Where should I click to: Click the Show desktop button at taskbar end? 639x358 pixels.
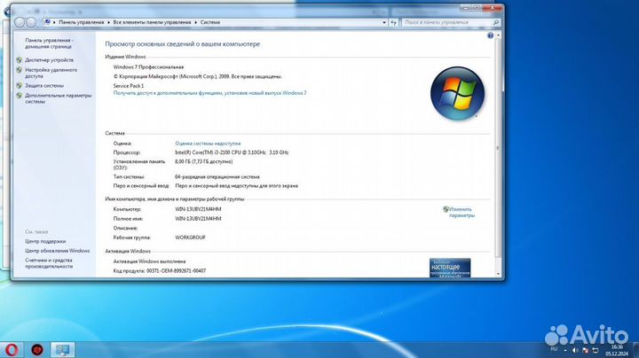pos(635,350)
